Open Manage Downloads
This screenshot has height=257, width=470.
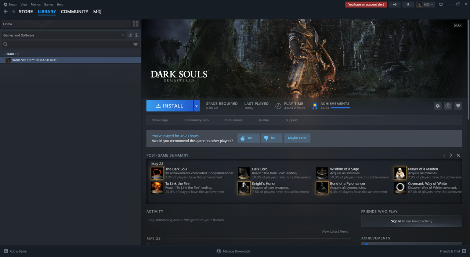pos(233,251)
